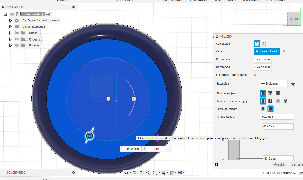The height and width of the screenshot is (180, 303).
Task: Expand Configuración del documento node
Action: click(x=11, y=20)
